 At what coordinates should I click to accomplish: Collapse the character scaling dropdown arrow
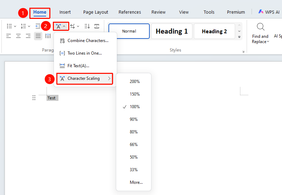(64, 27)
